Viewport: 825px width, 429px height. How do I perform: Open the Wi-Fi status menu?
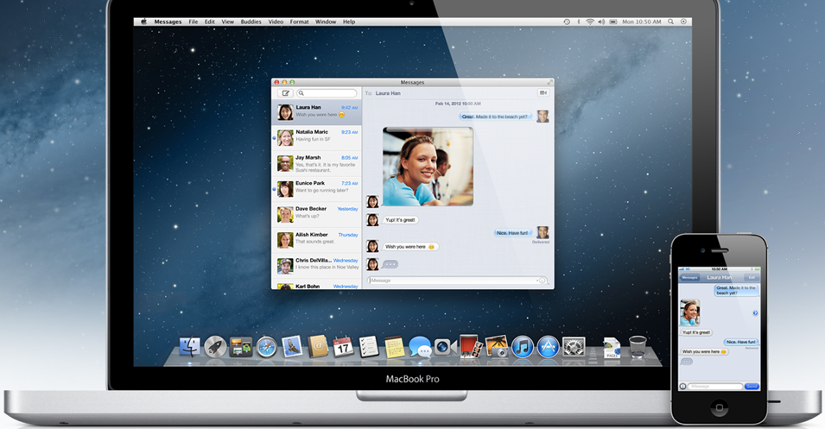590,21
